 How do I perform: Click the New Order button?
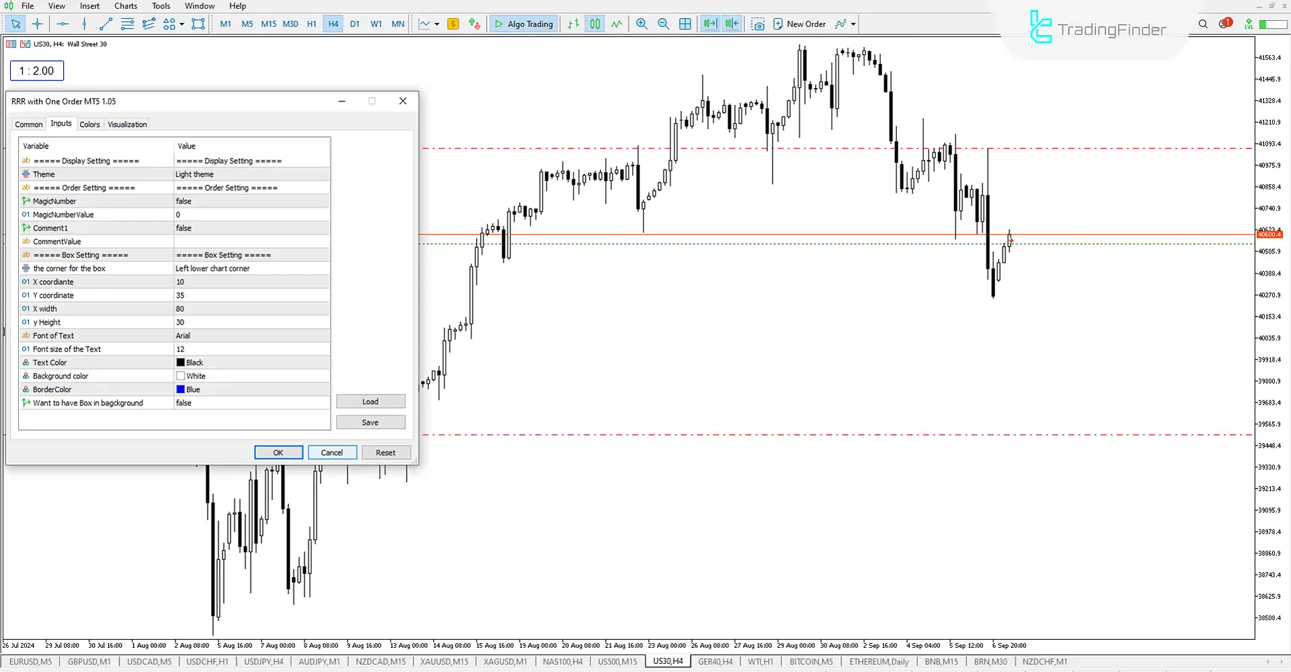800,24
